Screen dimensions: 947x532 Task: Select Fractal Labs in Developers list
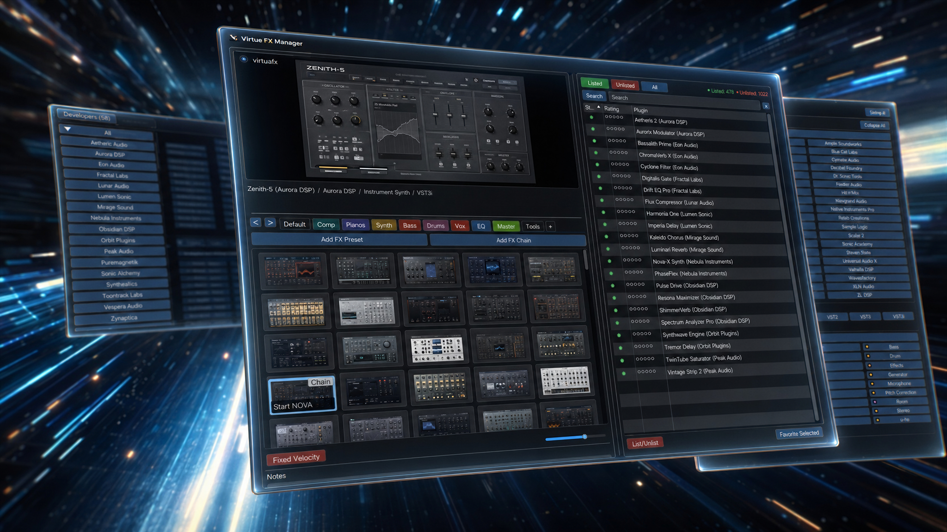coord(112,175)
